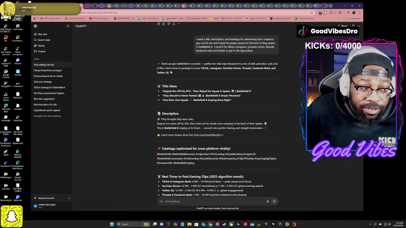Collapse sidebar with the panel toggle icon

(x=68, y=26)
